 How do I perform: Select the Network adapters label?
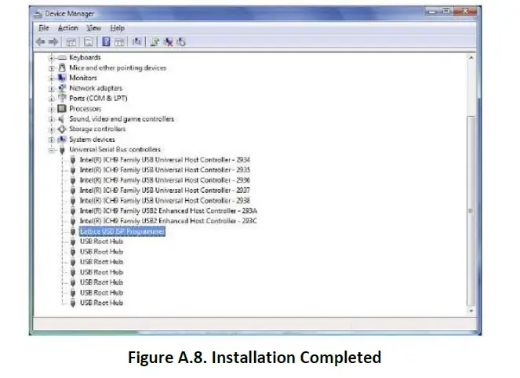pyautogui.click(x=96, y=88)
